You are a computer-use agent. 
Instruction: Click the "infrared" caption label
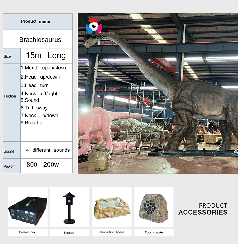pos(69,233)
